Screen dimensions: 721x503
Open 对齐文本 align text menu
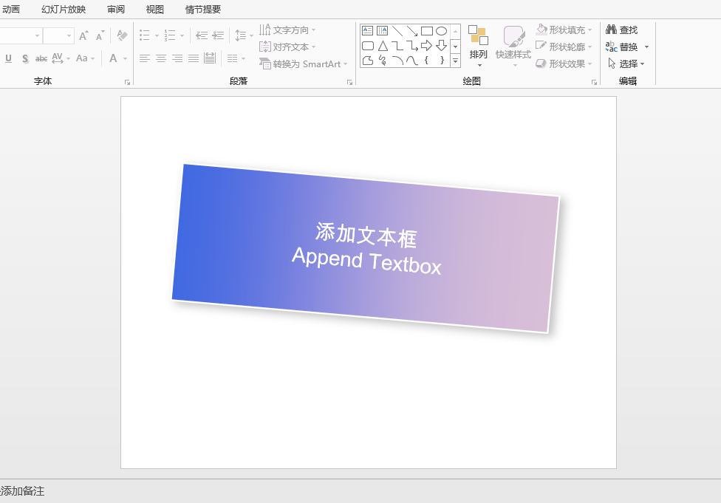287,47
